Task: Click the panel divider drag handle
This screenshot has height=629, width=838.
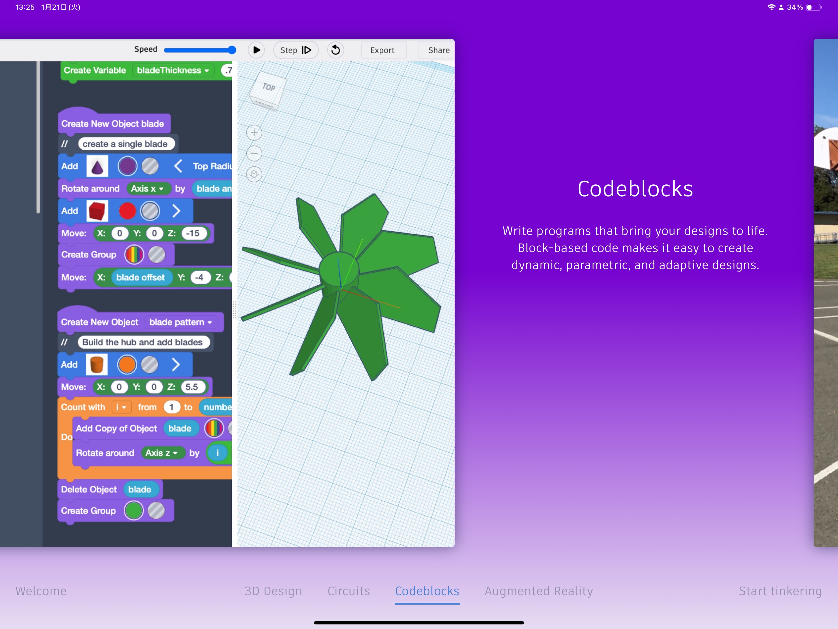Action: 234,310
